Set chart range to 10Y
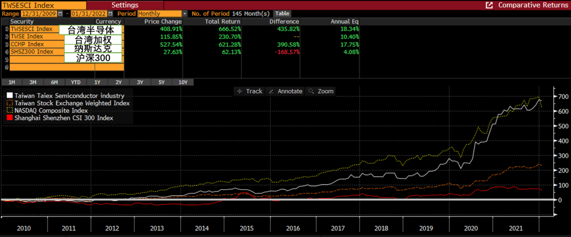The width and height of the screenshot is (571, 237). pos(183,82)
